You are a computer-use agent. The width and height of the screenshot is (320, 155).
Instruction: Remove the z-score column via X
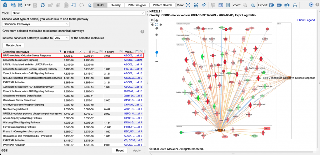121,51
